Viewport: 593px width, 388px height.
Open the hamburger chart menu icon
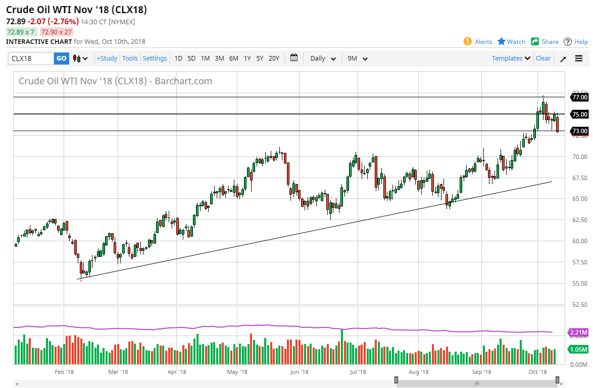click(579, 58)
